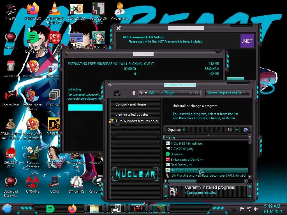Image resolution: width=287 pixels, height=215 pixels.
Task: Open the Organize dropdown menu
Action: tap(176, 130)
